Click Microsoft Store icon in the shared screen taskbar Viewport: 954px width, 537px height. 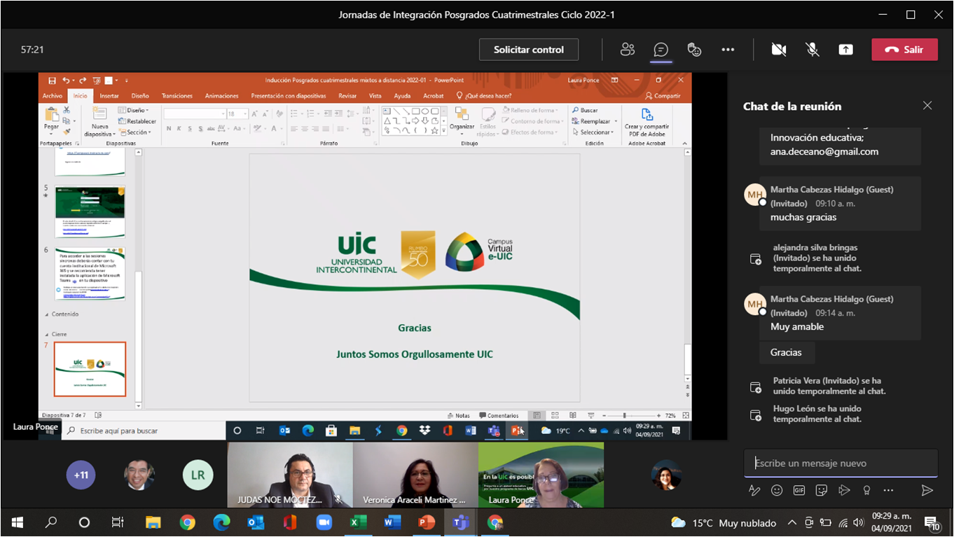pyautogui.click(x=331, y=431)
